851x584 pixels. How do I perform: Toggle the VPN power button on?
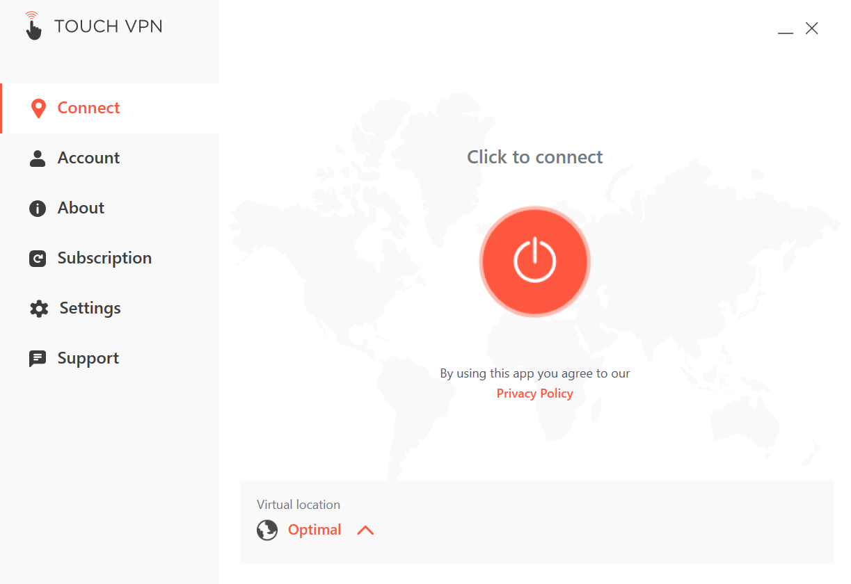click(x=534, y=261)
